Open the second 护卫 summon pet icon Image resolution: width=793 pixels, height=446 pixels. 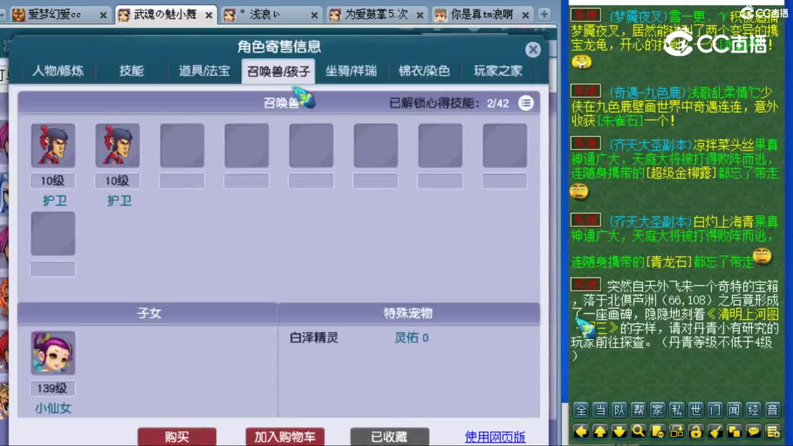pos(118,146)
